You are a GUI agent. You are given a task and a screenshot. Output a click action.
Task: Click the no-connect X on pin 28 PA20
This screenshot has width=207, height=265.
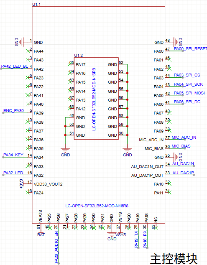tap(130, 228)
